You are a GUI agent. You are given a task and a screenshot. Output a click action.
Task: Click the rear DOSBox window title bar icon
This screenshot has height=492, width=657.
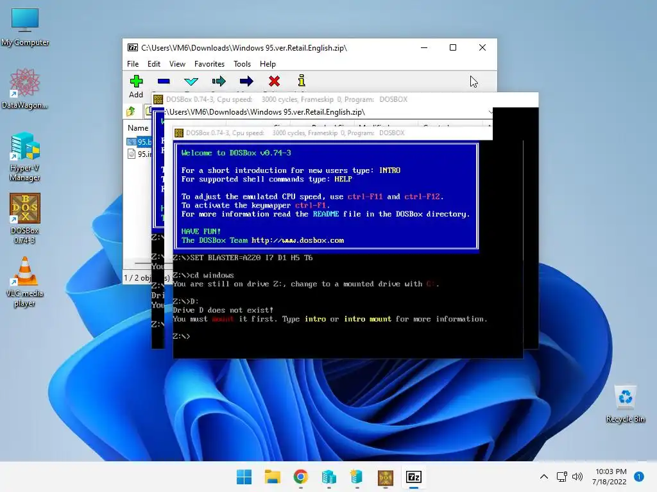[158, 99]
